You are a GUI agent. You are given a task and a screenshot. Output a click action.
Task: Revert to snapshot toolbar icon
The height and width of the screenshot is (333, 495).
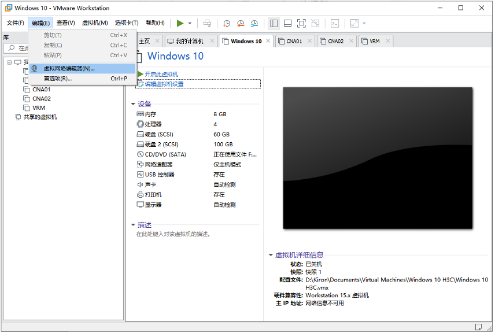click(x=241, y=23)
